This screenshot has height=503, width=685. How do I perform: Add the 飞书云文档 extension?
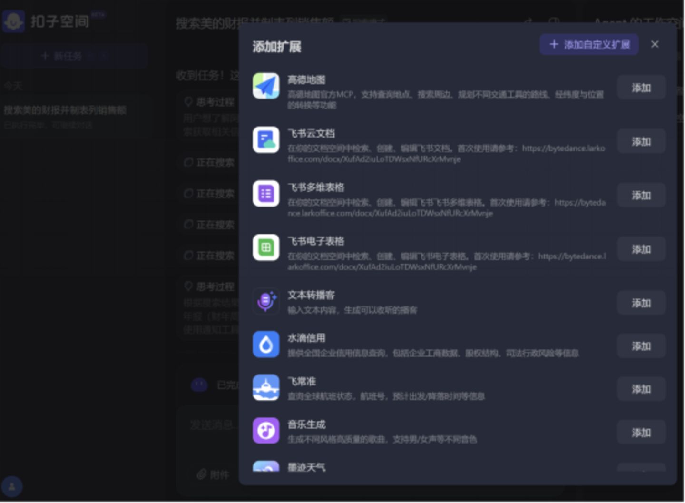(x=641, y=141)
